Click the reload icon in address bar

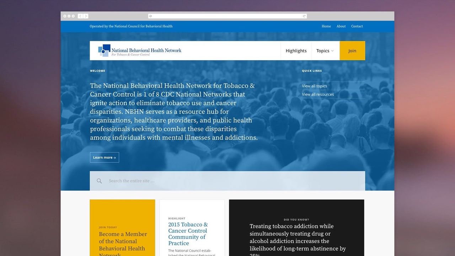coord(304,16)
